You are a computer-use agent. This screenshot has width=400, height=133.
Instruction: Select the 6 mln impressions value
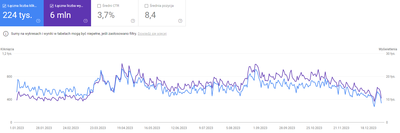click(61, 15)
